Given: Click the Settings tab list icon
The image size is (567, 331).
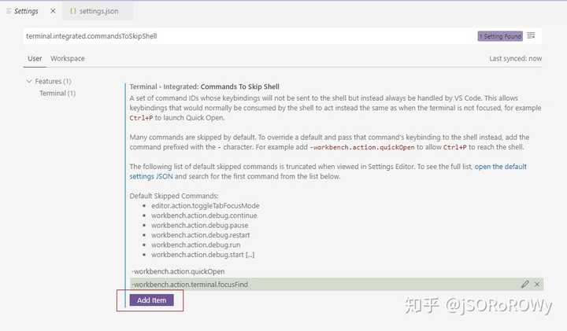Looking at the screenshot, I should [9, 11].
